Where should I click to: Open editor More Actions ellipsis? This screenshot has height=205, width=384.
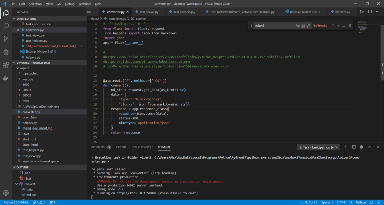(378, 12)
